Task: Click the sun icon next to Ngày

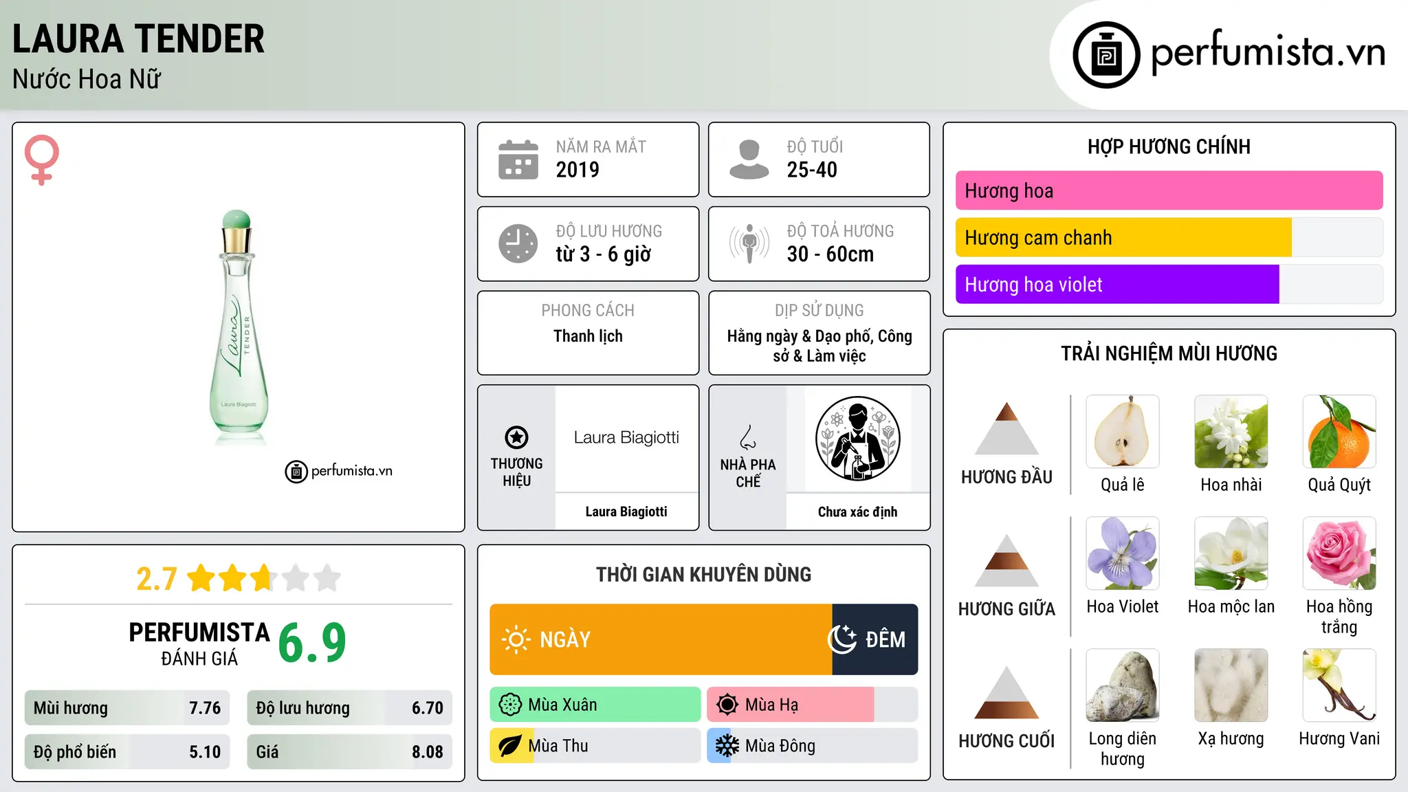Action: tap(516, 639)
